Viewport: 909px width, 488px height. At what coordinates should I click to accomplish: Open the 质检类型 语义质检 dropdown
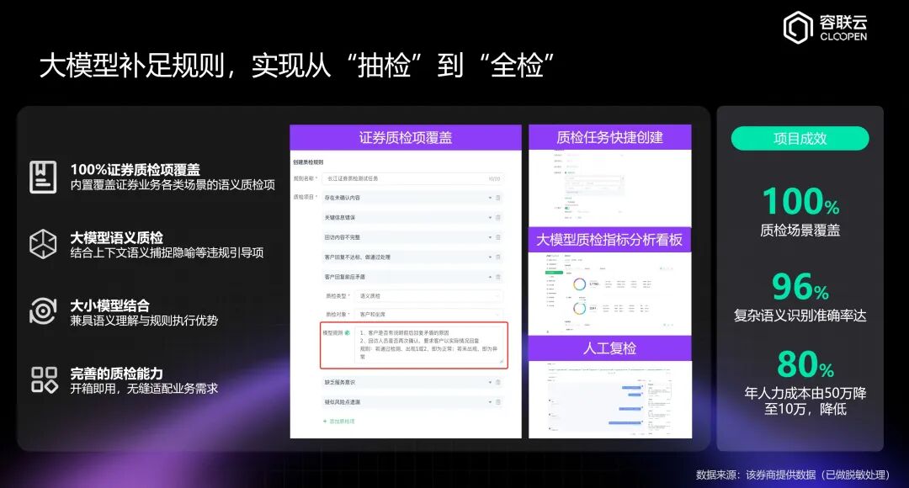tap(499, 294)
